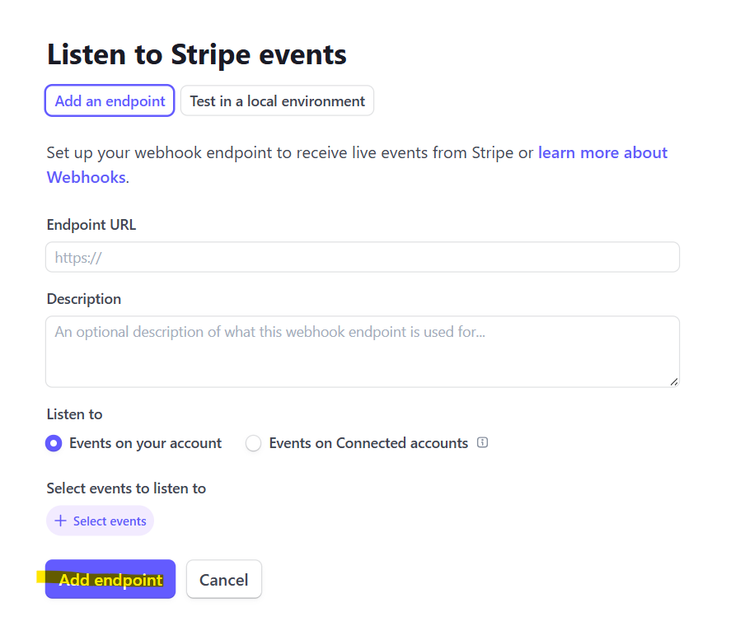Open the Add an endpoint tab
Viewport: 740px width, 626px height.
110,100
